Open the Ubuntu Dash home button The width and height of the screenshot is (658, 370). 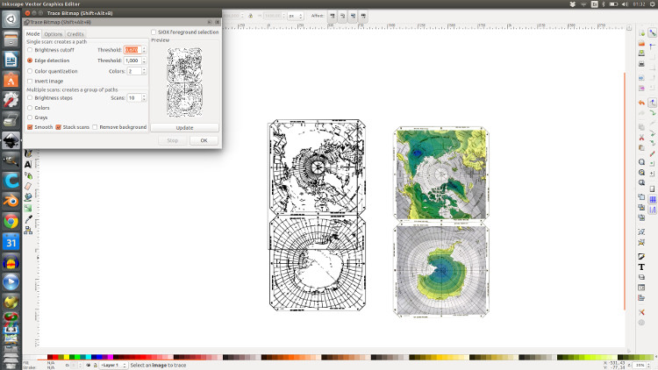pos(11,19)
